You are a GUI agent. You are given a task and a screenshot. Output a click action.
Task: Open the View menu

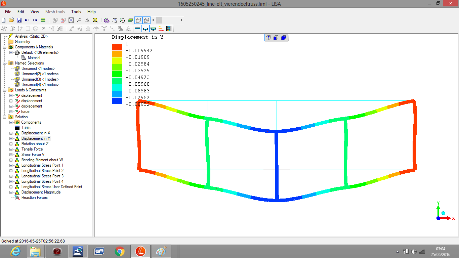[35, 12]
